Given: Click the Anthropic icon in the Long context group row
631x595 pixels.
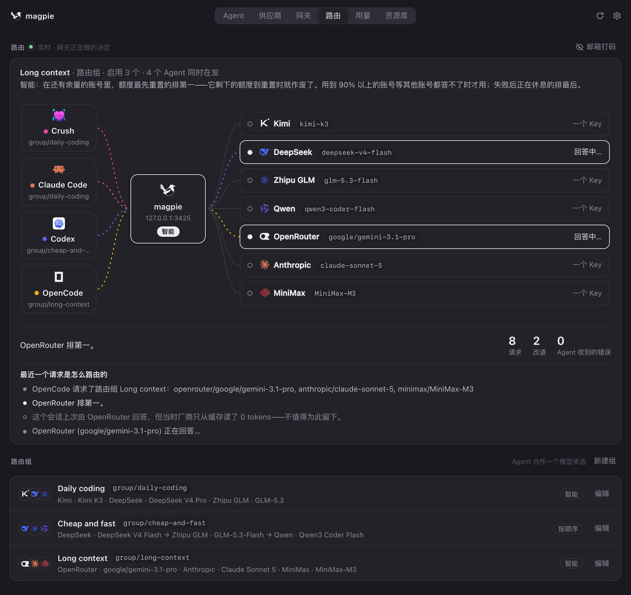Looking at the screenshot, I should (x=35, y=563).
